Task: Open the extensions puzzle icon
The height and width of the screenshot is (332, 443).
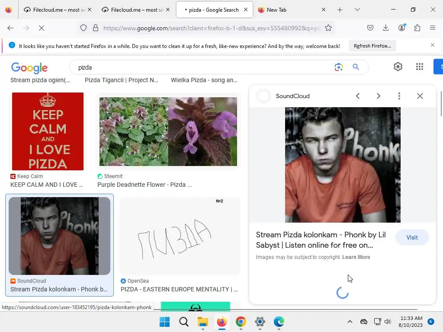Action: point(417,28)
